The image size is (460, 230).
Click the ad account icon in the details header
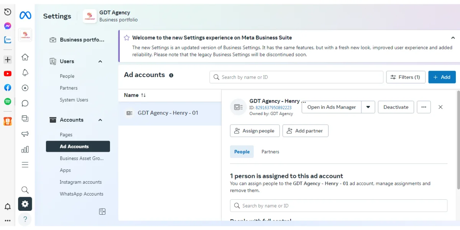point(238,107)
